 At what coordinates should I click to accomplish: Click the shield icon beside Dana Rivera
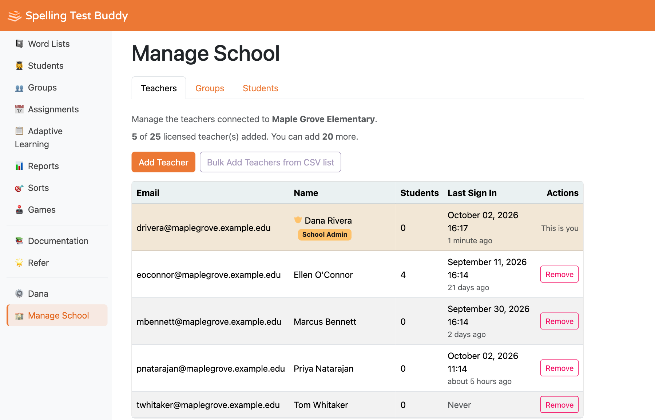(298, 220)
